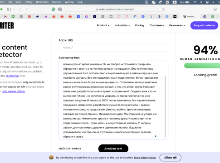This screenshot has height=163, width=220.
Task: Open the Gmail pinned tab
Action: click(5, 17)
